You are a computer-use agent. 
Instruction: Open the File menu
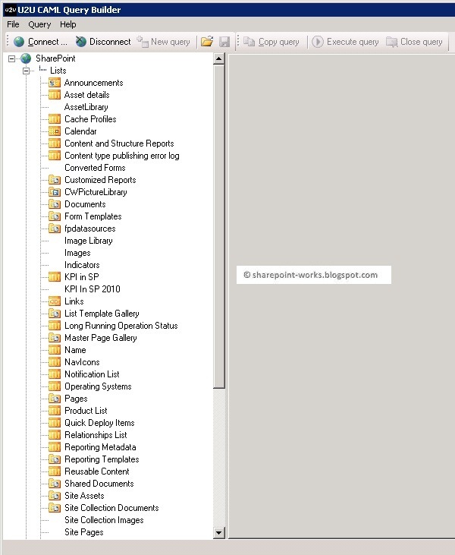[13, 24]
